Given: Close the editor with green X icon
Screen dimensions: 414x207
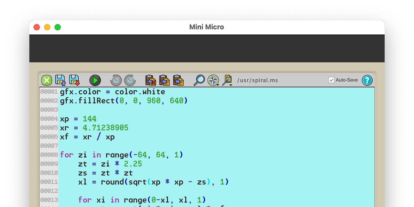Looking at the screenshot, I should [47, 80].
